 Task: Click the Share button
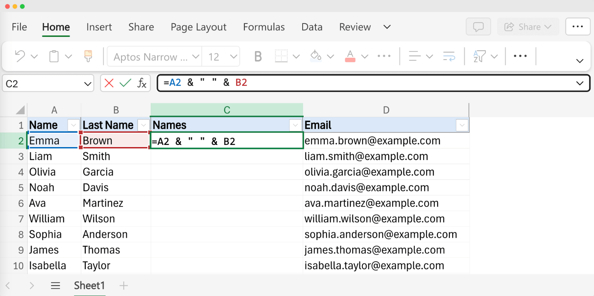click(x=527, y=27)
